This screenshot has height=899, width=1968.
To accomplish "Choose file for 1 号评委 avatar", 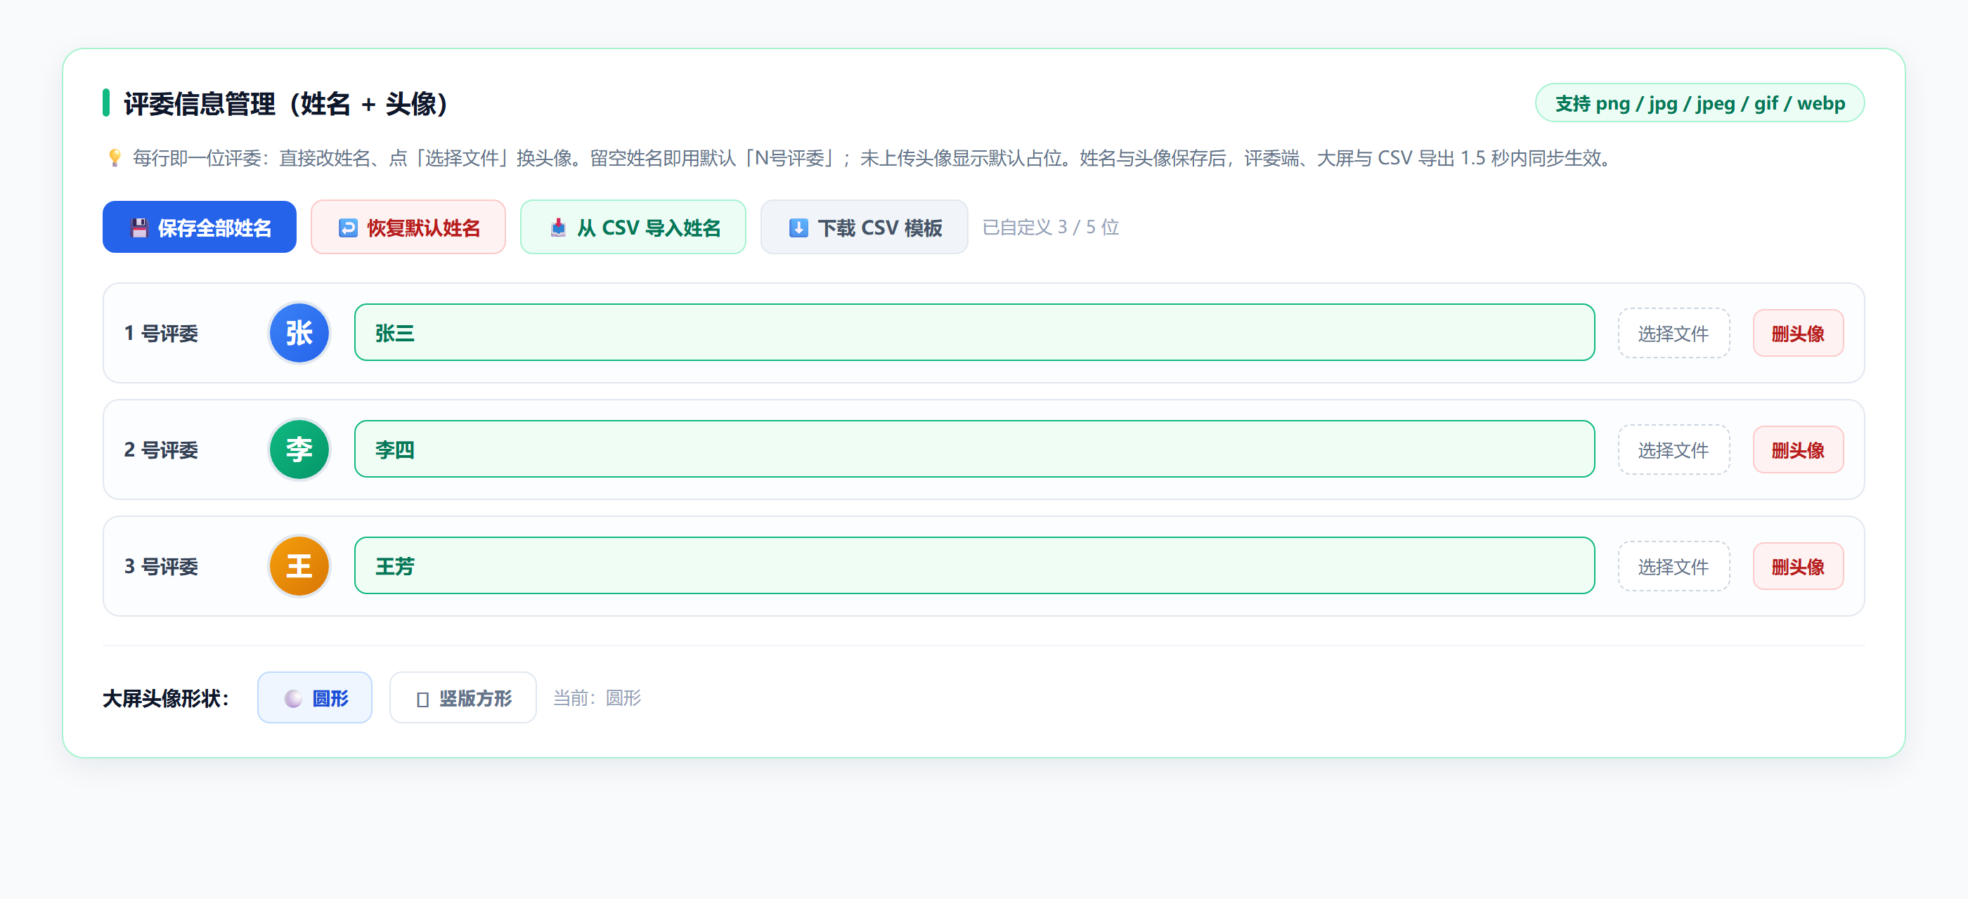I will (x=1673, y=334).
